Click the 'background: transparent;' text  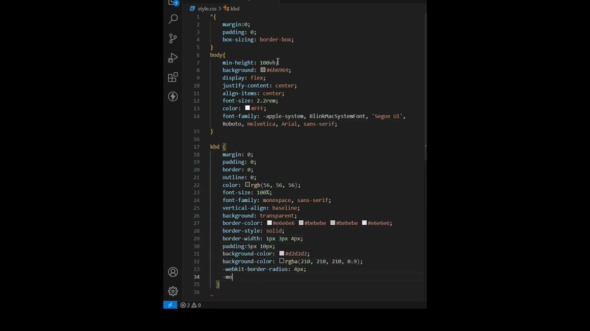point(260,216)
